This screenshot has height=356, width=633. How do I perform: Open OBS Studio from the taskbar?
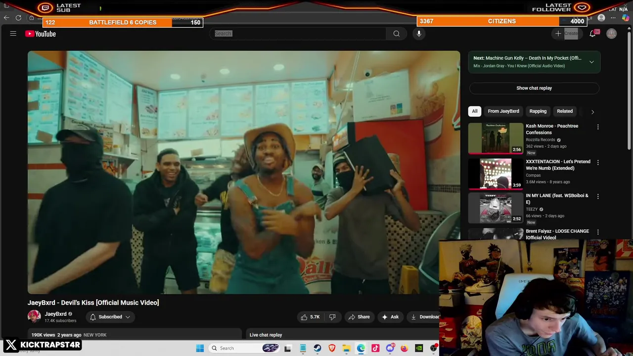433,348
